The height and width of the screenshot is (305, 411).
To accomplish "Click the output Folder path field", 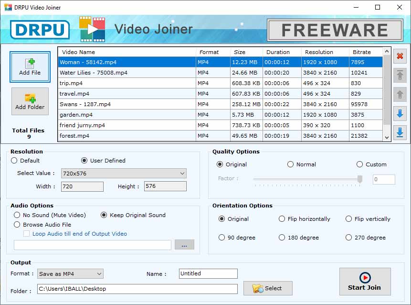I will (x=137, y=289).
